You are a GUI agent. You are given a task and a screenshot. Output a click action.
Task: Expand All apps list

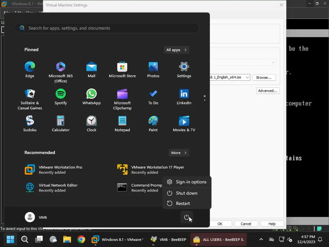click(176, 50)
